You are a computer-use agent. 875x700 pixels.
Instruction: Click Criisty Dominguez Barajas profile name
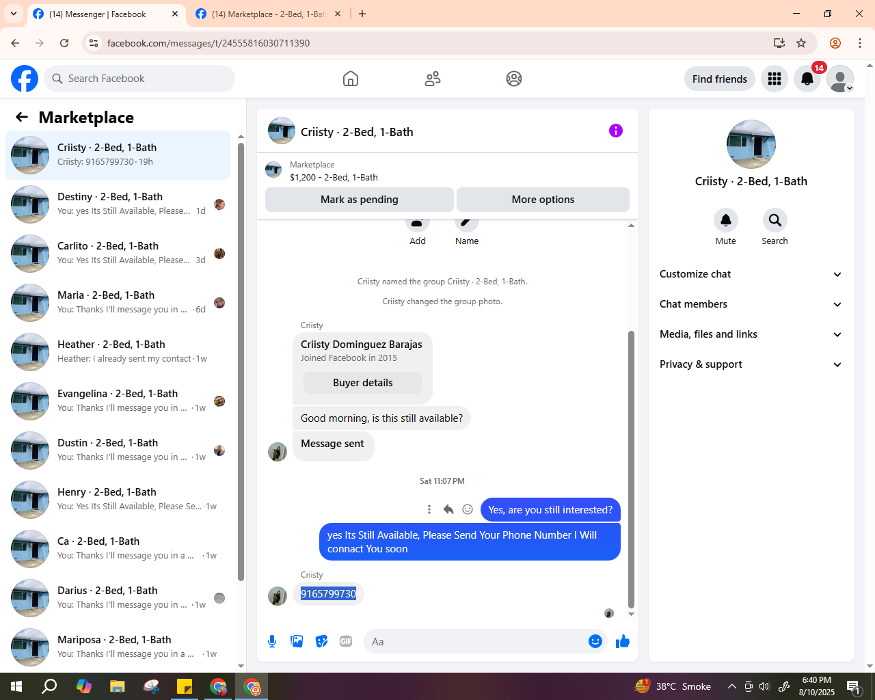(361, 345)
